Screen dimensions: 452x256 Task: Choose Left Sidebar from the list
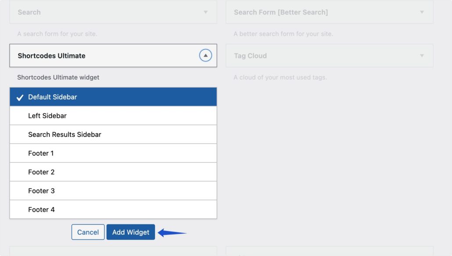click(x=47, y=116)
